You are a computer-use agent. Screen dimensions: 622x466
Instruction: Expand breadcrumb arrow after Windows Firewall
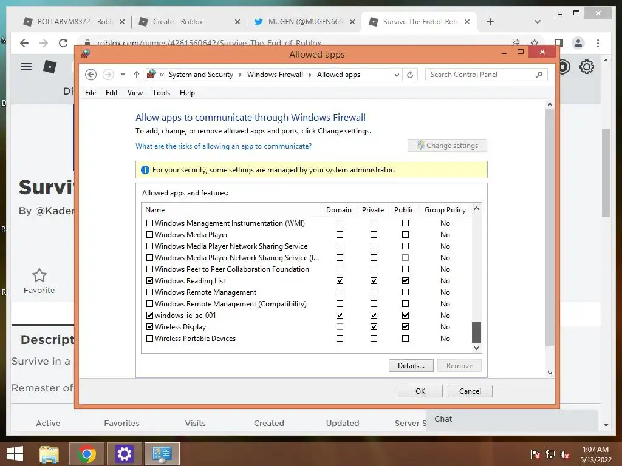tap(310, 75)
